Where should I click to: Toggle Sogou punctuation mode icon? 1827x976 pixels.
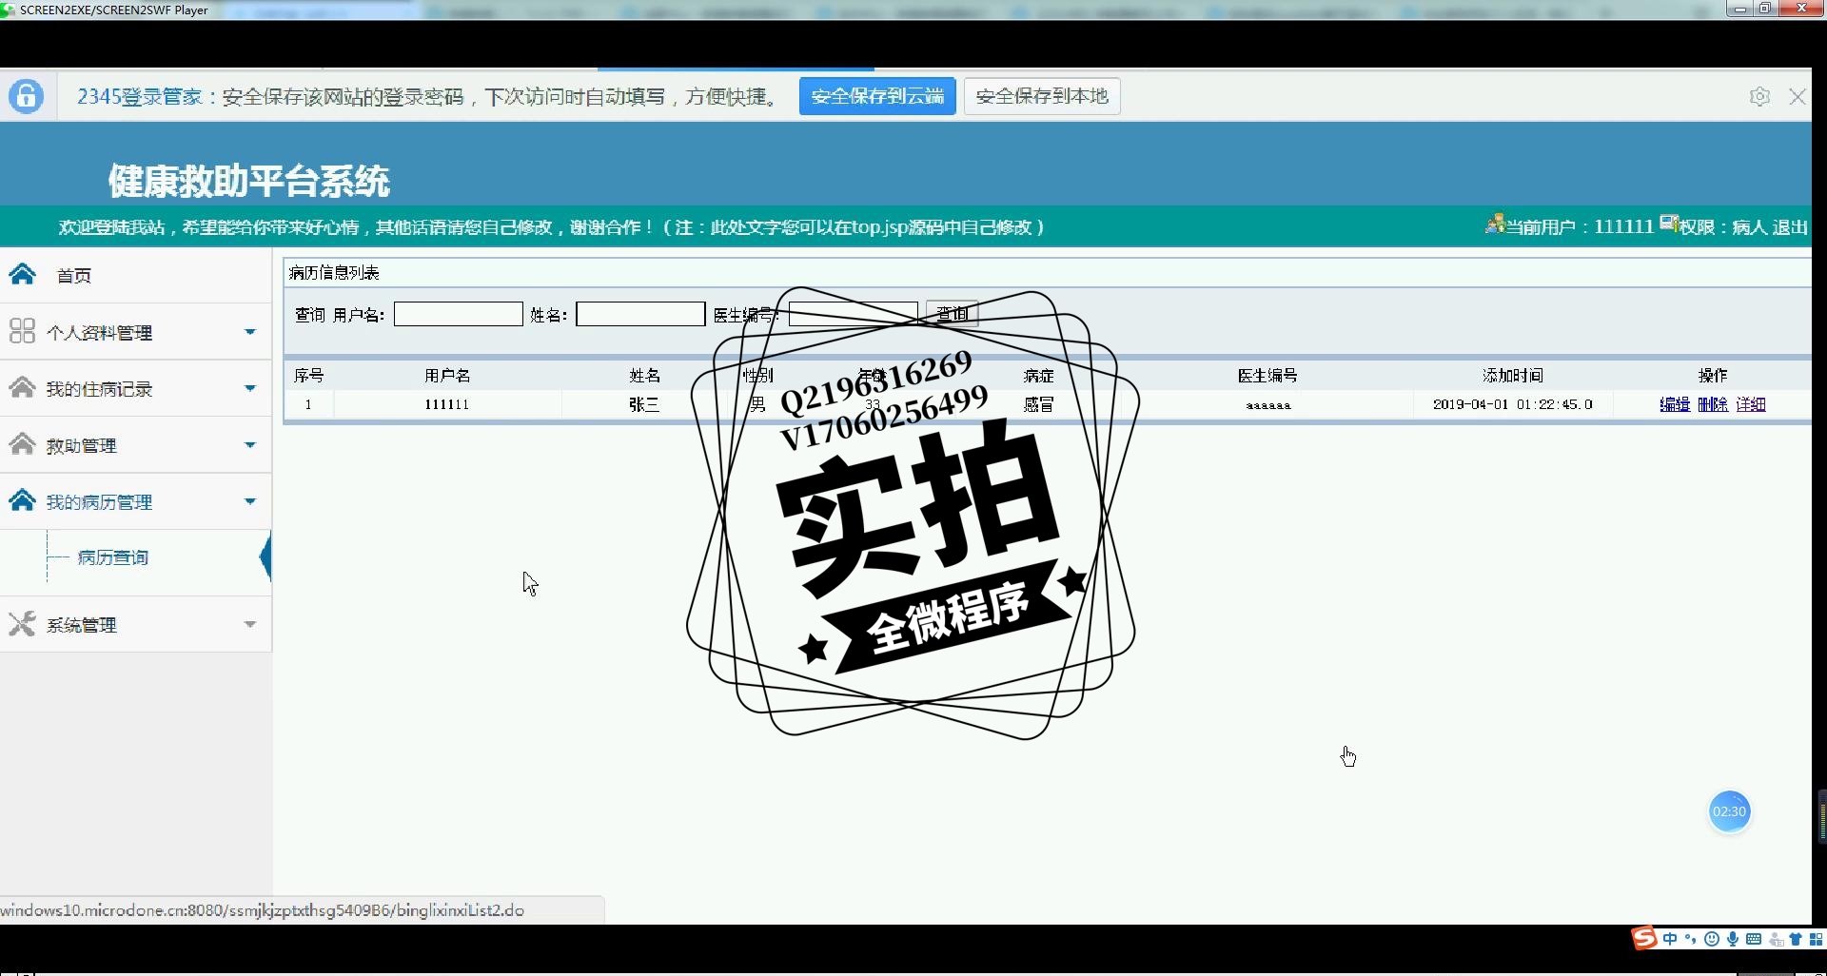pos(1691,939)
